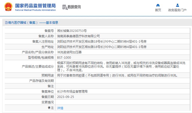Select model value BST-1000
The image size is (192, 113).
[64, 58]
